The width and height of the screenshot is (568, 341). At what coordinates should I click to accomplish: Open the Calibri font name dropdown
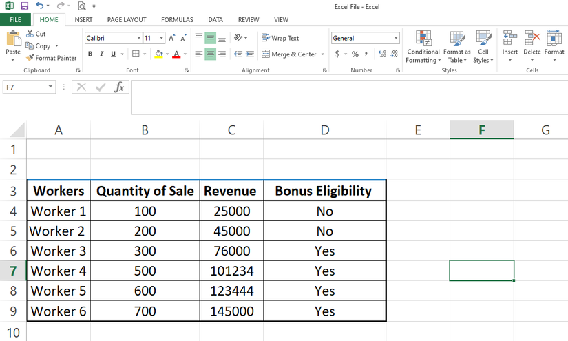[138, 39]
